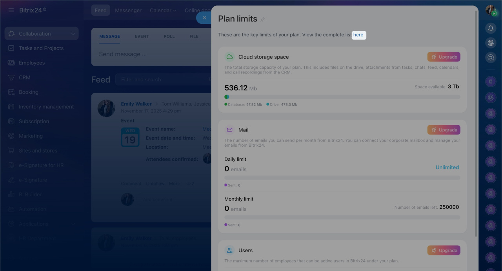Open the Calendar dropdown menu
Image resolution: width=502 pixels, height=271 pixels.
163,11
